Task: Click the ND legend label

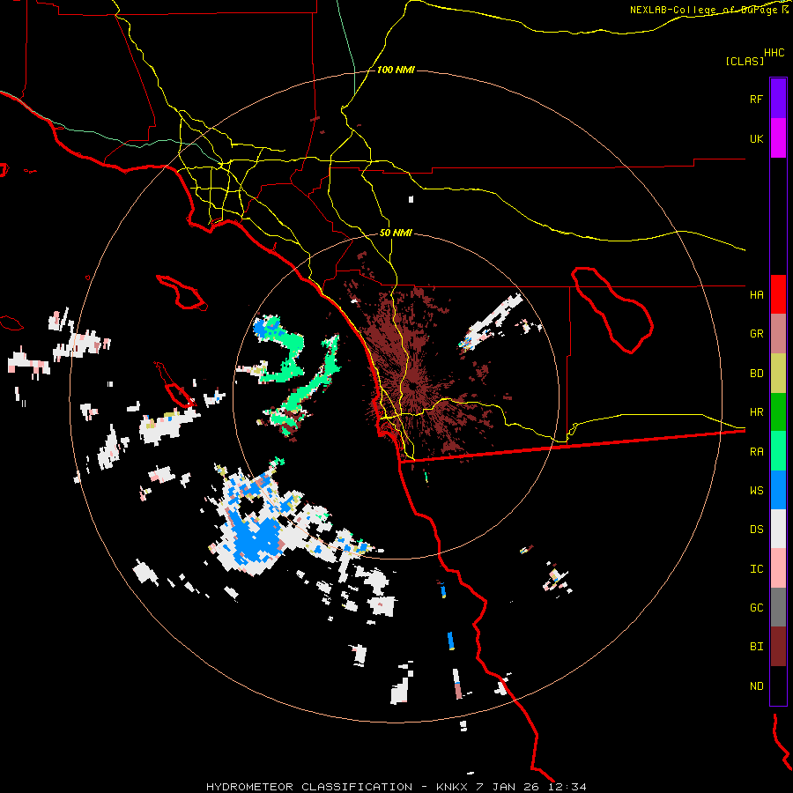Action: point(756,686)
